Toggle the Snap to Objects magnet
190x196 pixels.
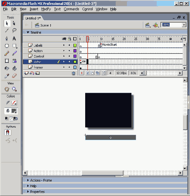click(8, 132)
